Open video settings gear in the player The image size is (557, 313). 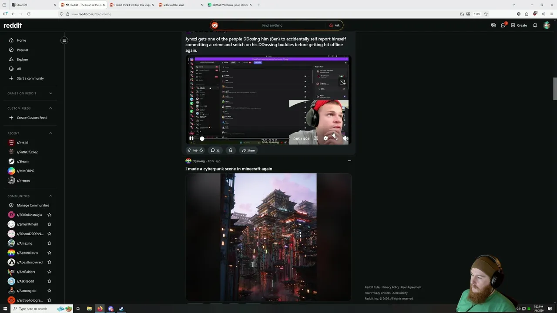pos(325,138)
